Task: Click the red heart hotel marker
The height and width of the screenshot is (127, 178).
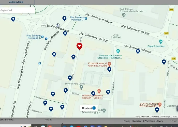Action: click(79, 46)
